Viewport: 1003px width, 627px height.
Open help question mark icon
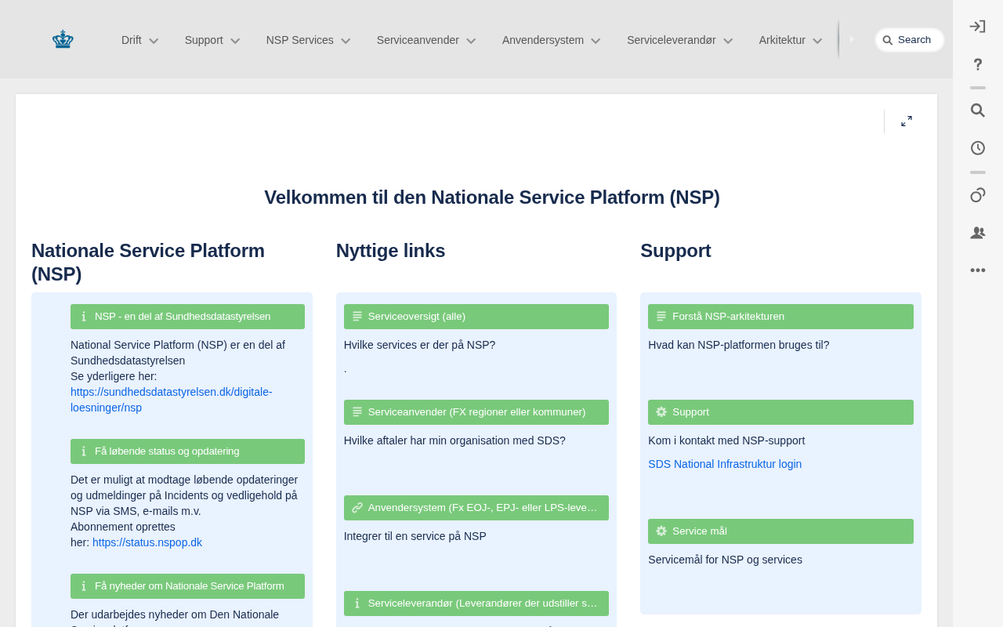click(x=977, y=64)
